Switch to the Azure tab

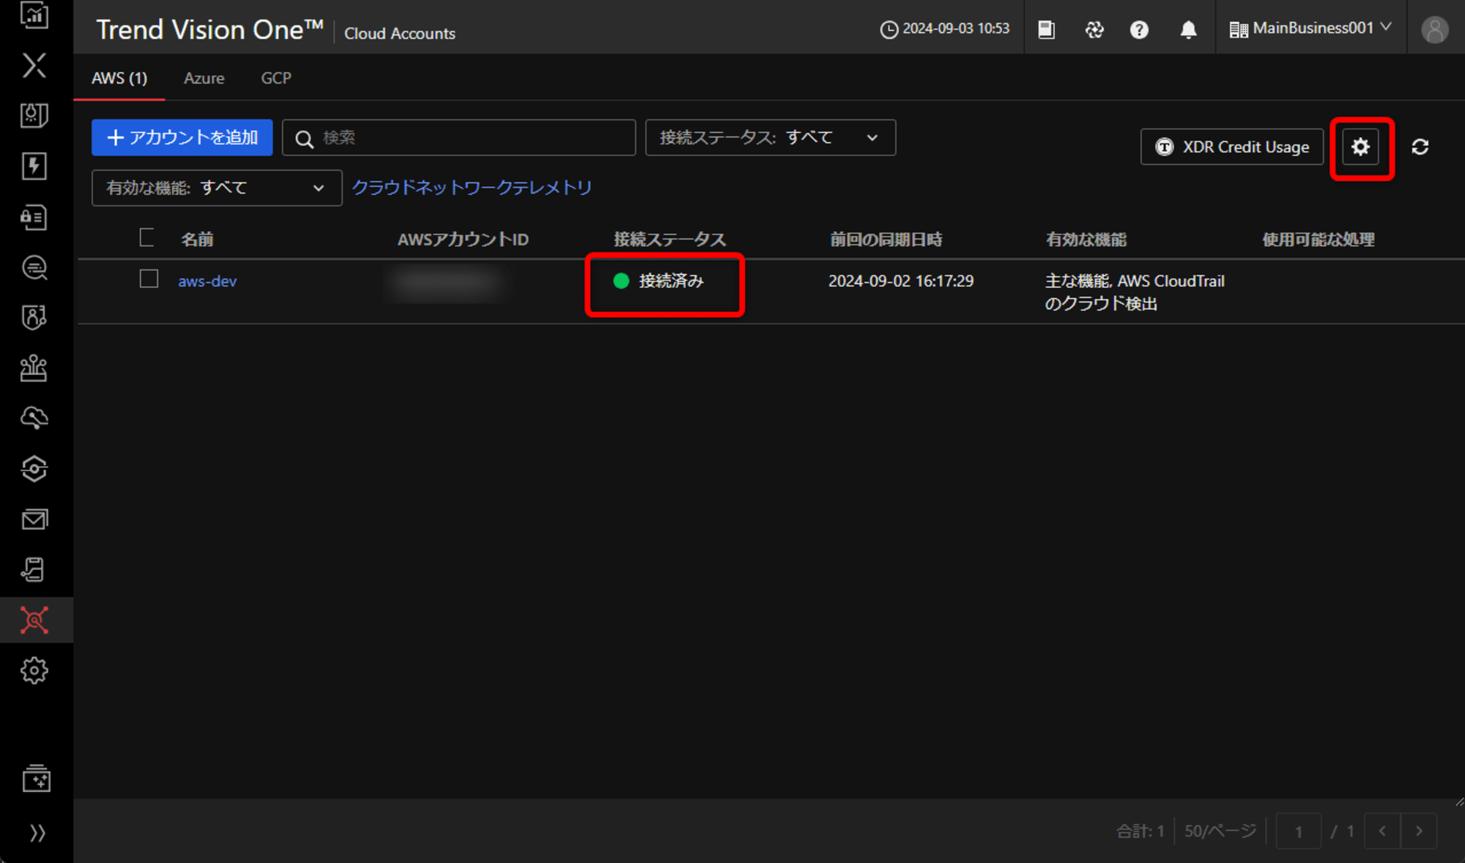(x=204, y=78)
